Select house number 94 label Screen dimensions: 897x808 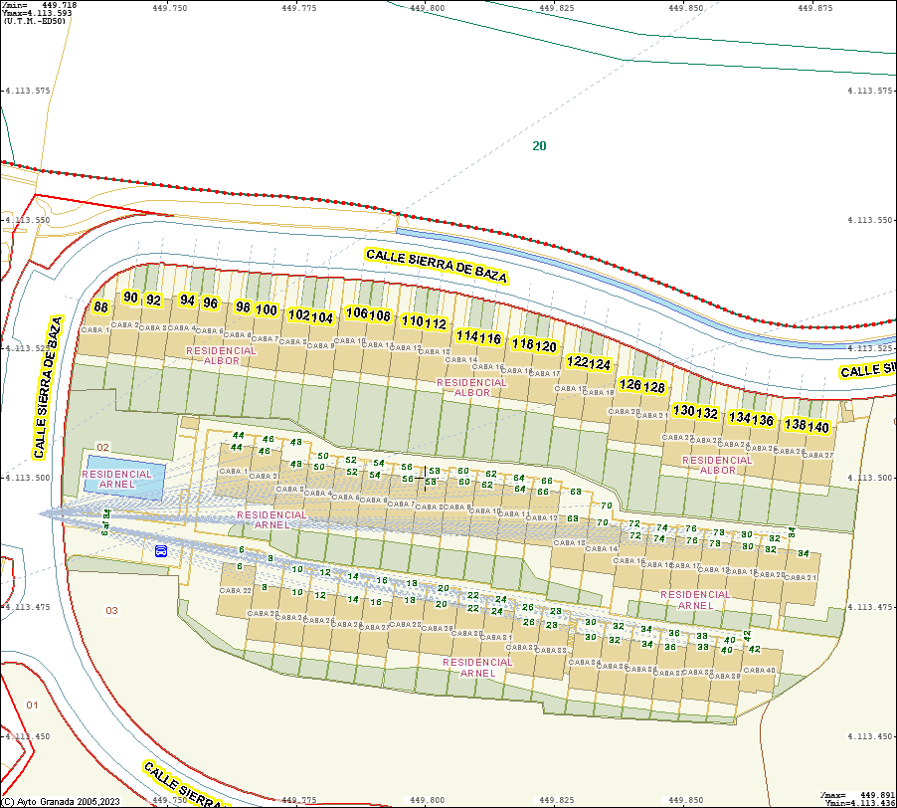pos(187,300)
